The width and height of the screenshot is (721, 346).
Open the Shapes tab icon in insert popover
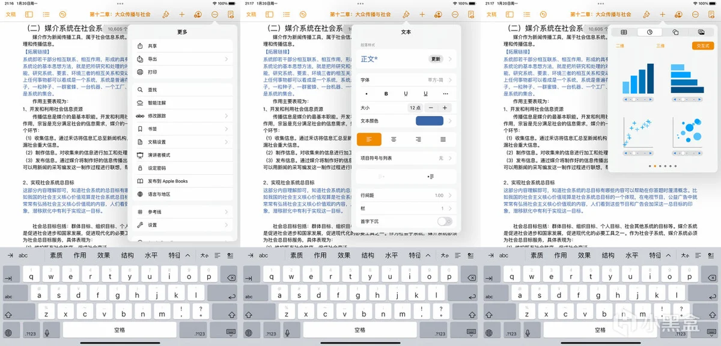675,32
